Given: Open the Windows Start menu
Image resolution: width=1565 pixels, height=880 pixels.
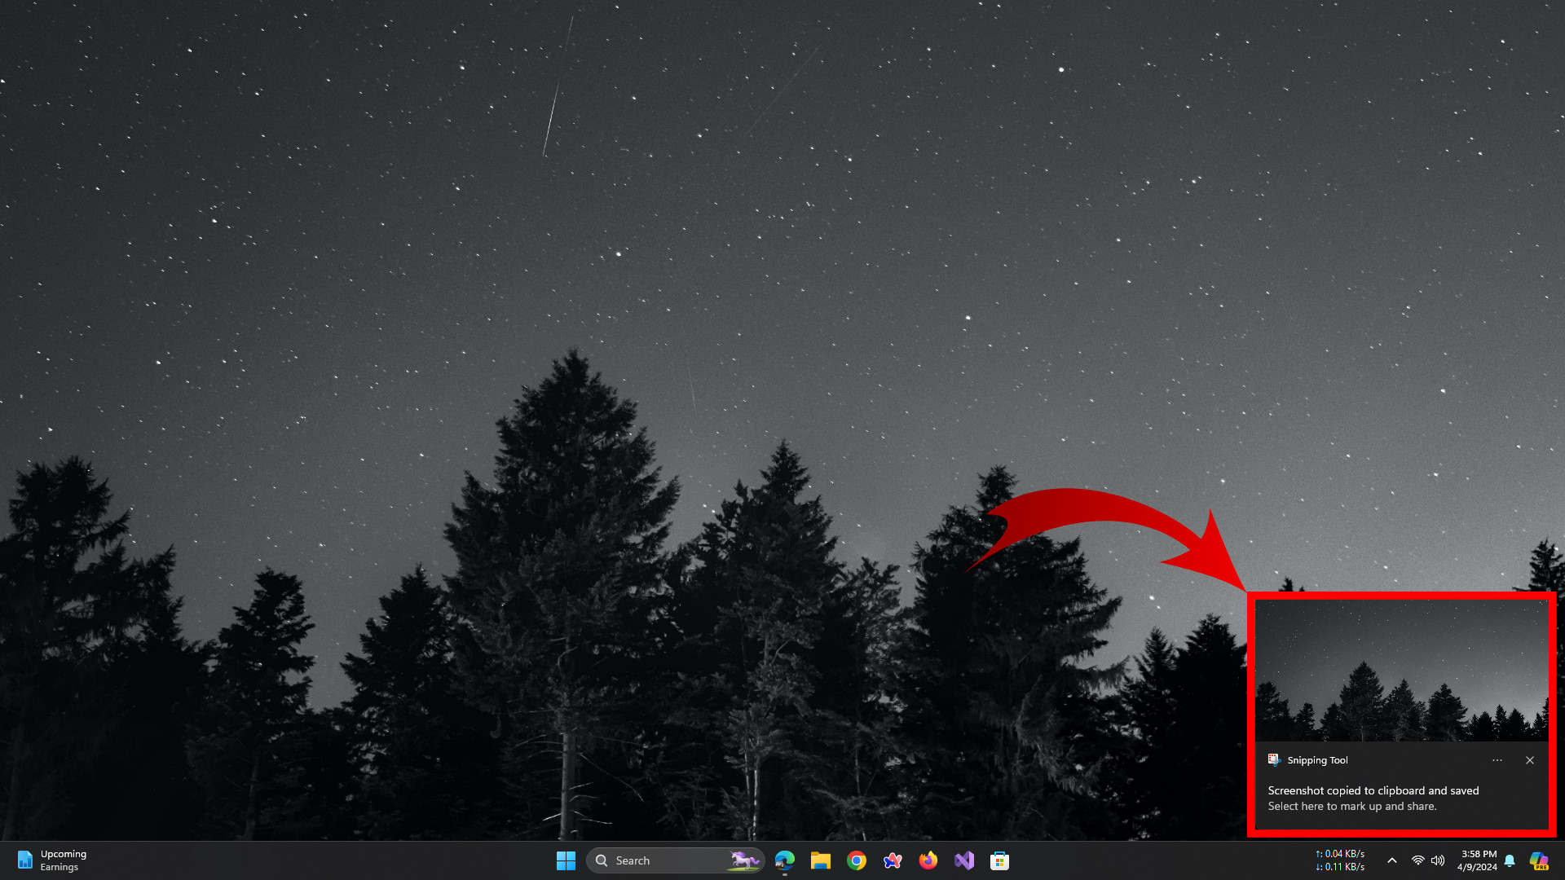Looking at the screenshot, I should pyautogui.click(x=566, y=860).
